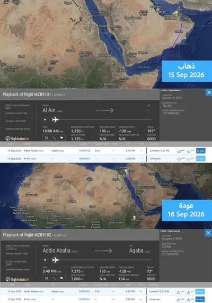This screenshot has width=212, height=303.
Task: Download CSV for the 16 Sep row under MZB9101 panel
Action: coord(191,151)
